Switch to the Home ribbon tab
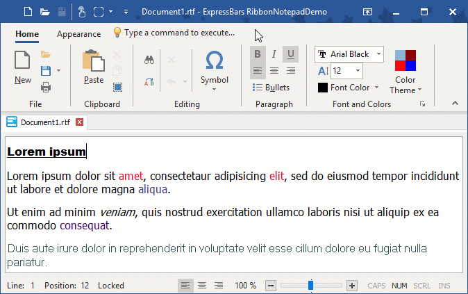This screenshot has width=468, height=294. [27, 34]
